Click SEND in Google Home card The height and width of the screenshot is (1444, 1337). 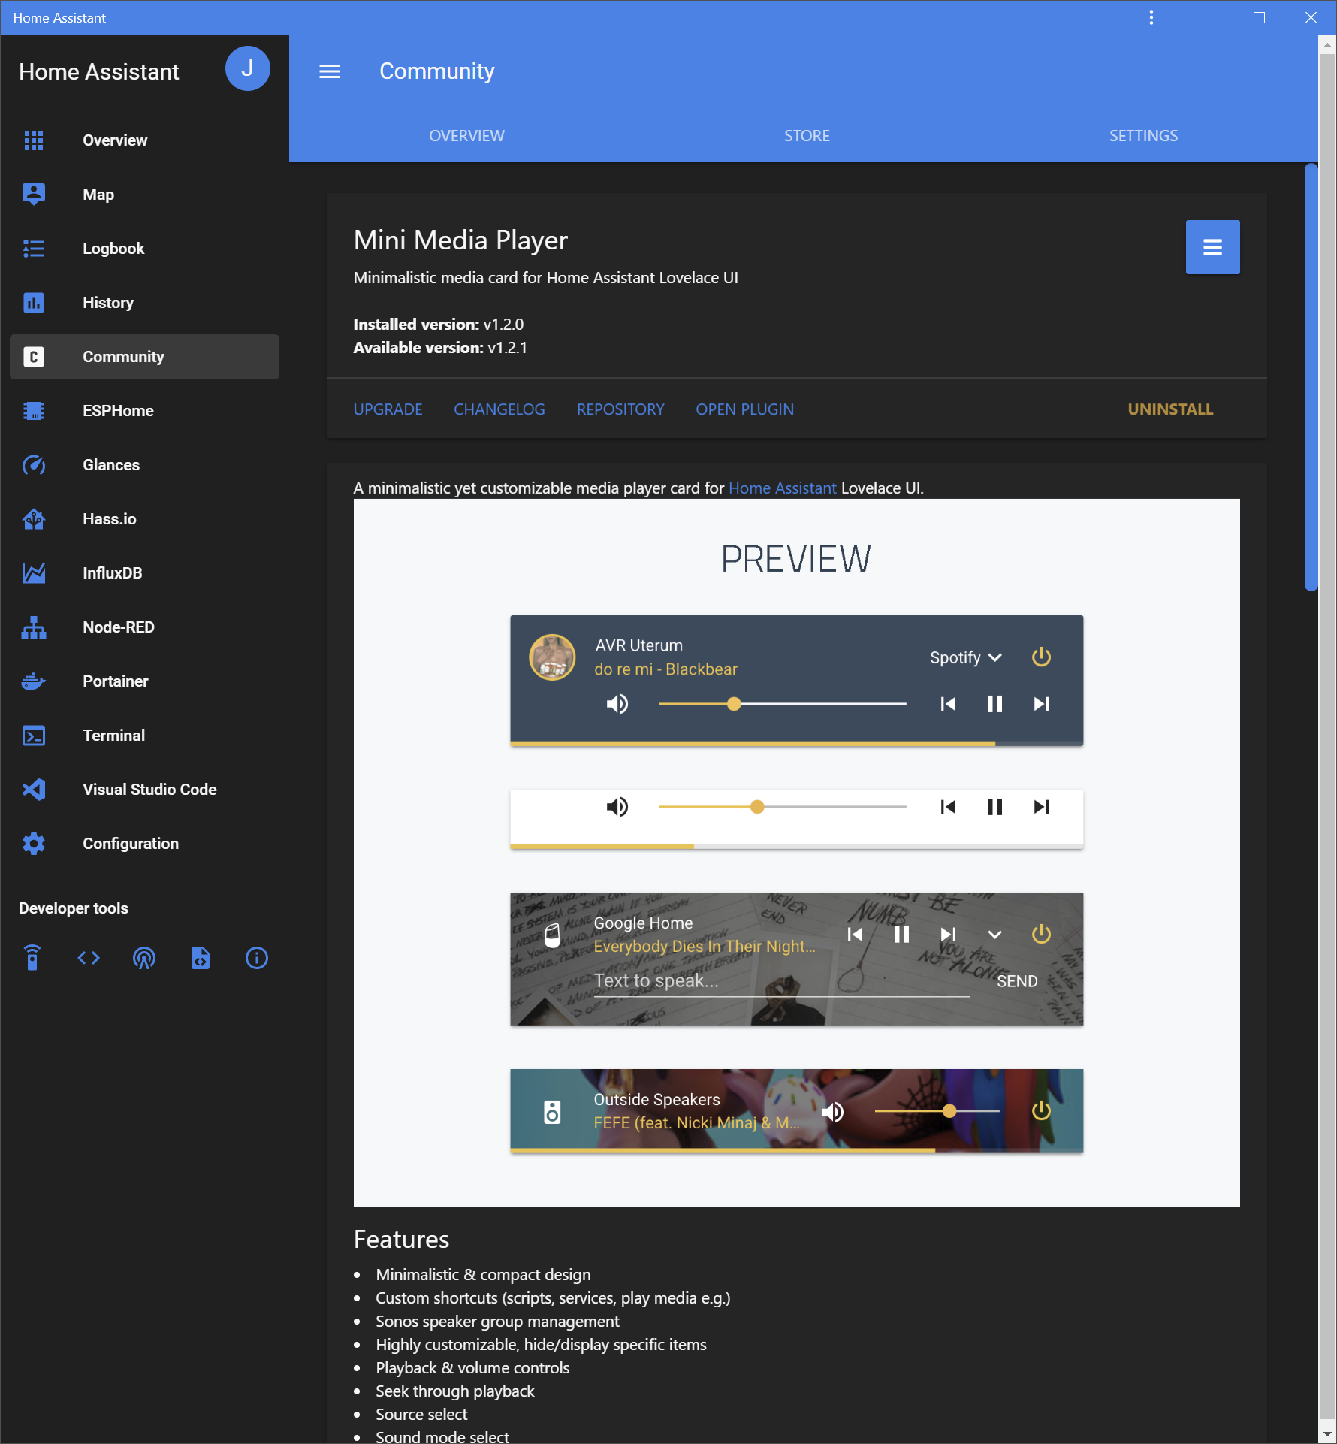coord(1016,981)
